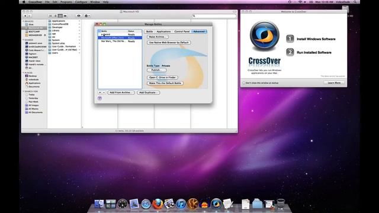The image size is (379, 213).
Task: Expand arrow next to Users folder
Action: 79,53
